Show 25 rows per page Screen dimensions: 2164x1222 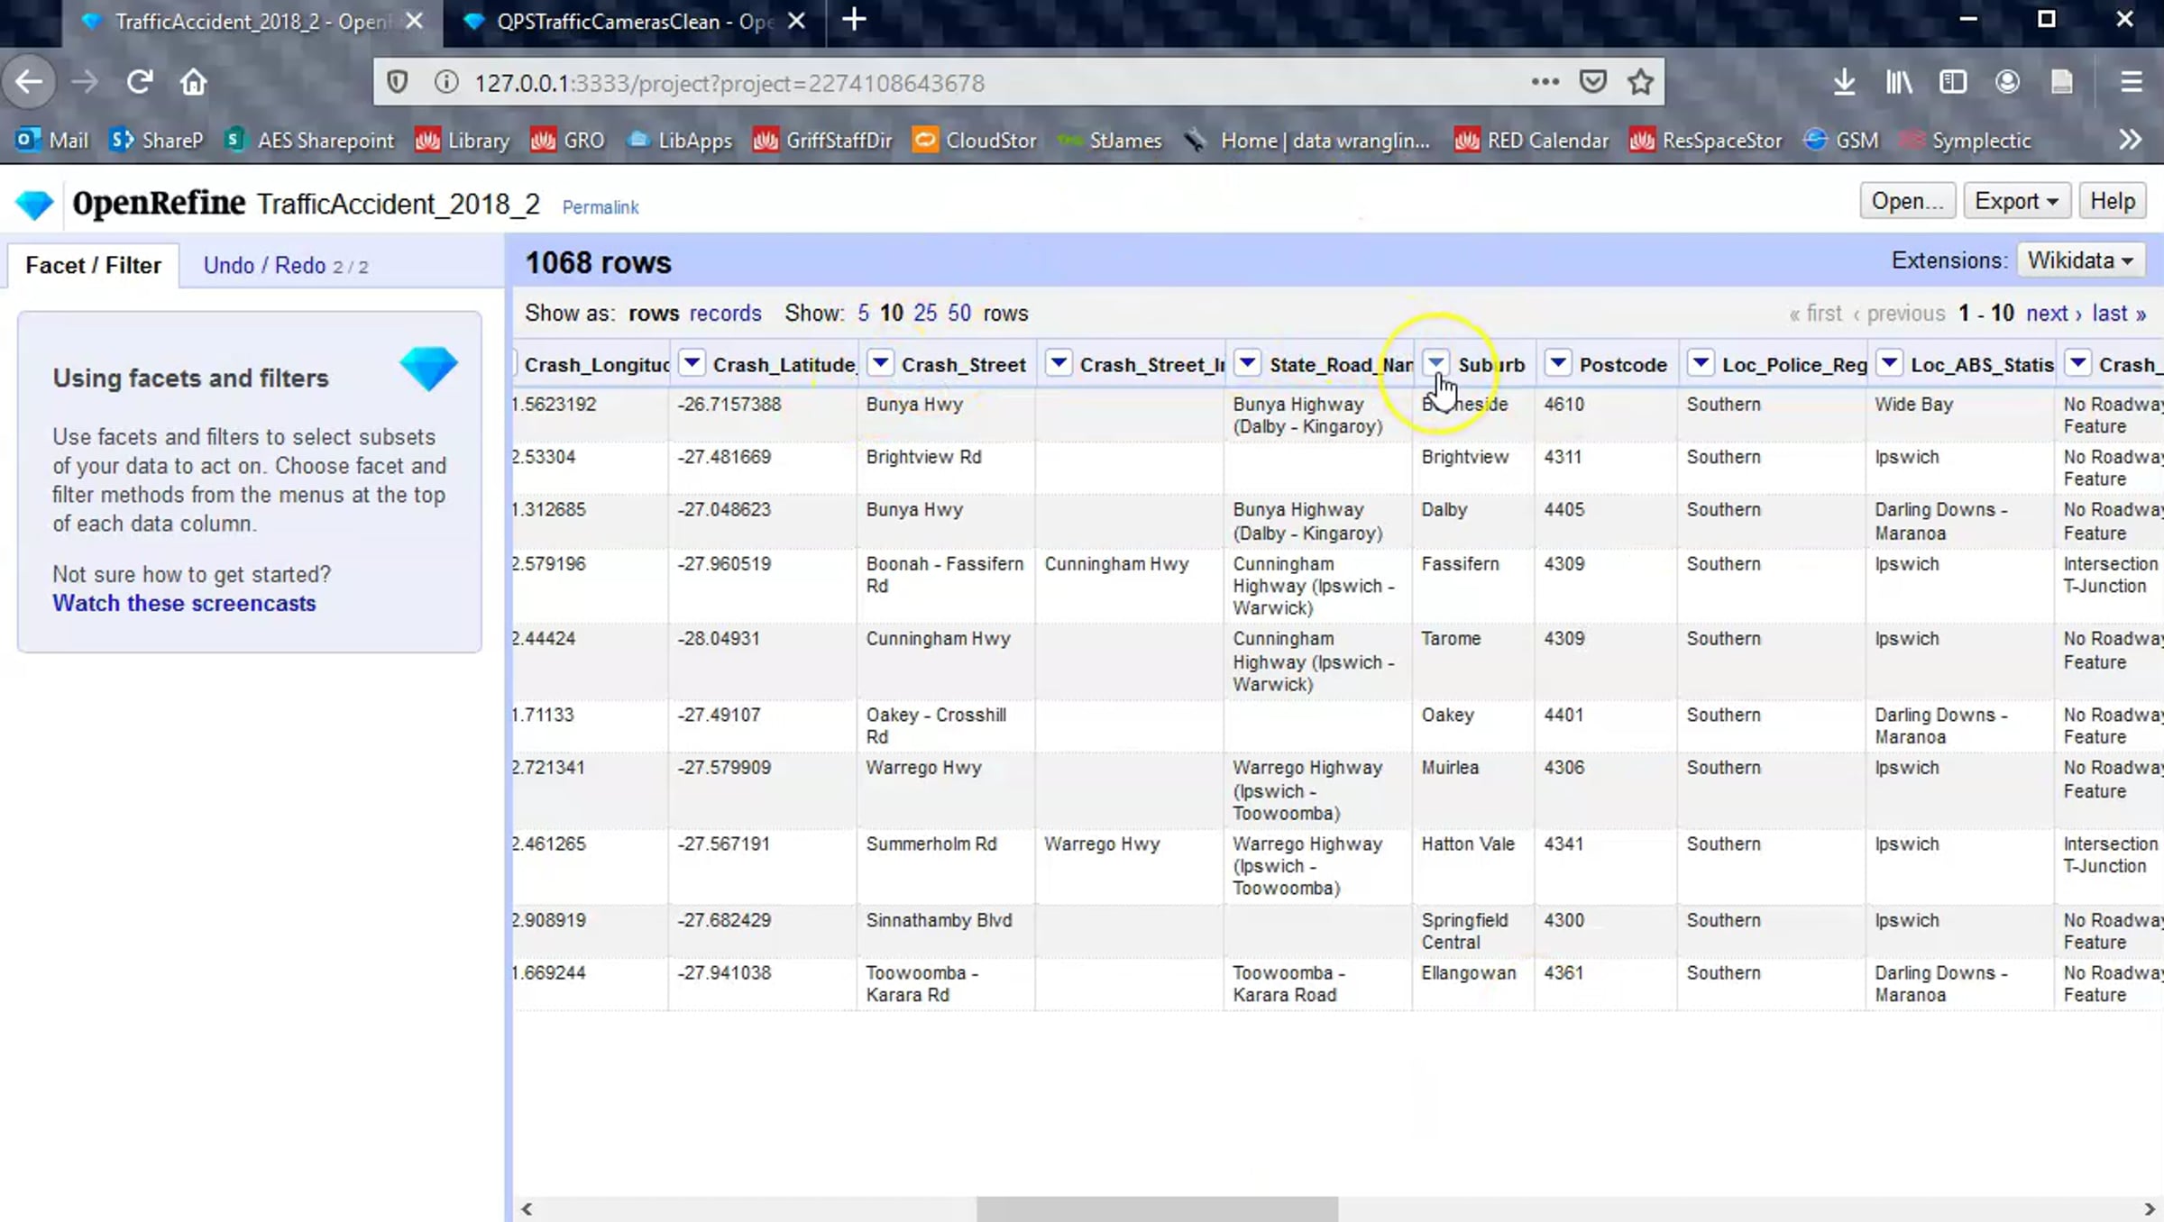(x=924, y=313)
